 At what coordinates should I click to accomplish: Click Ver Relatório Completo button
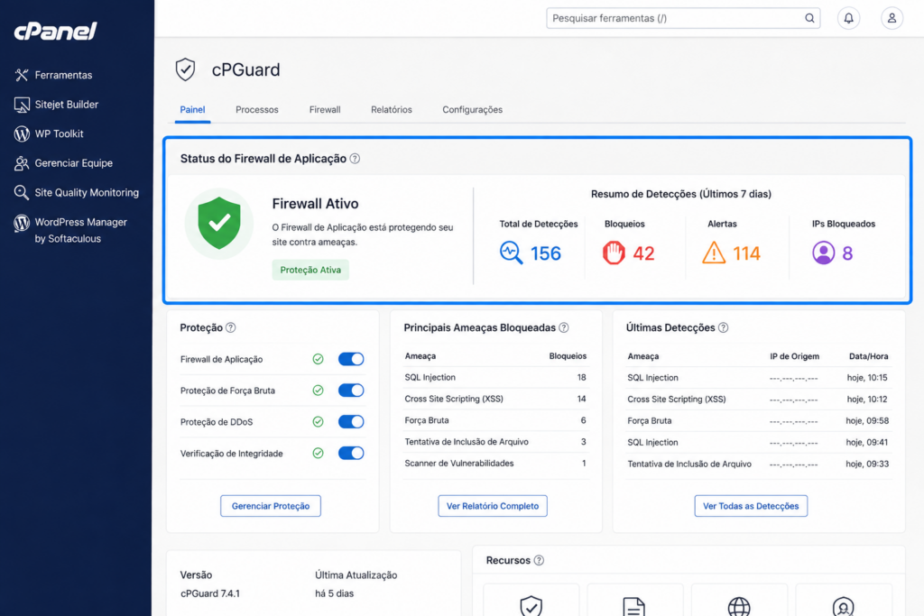[493, 506]
